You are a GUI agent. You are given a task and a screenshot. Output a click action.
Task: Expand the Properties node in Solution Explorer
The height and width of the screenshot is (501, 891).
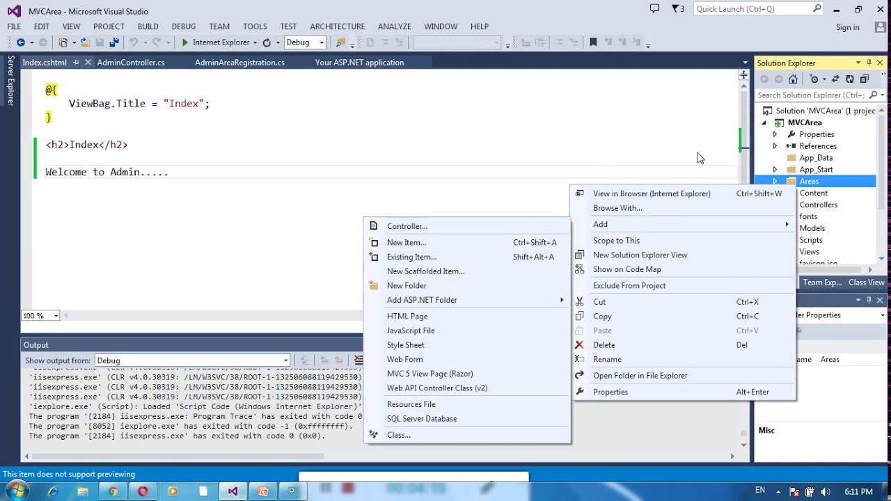[x=775, y=134]
